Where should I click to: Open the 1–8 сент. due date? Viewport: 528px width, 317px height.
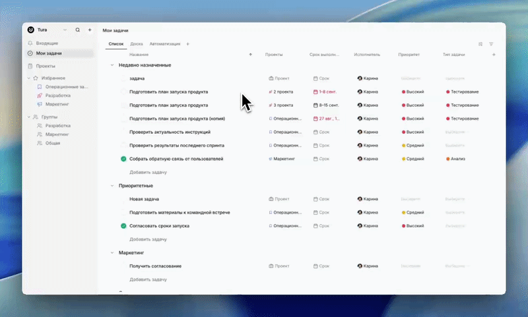[x=325, y=92]
